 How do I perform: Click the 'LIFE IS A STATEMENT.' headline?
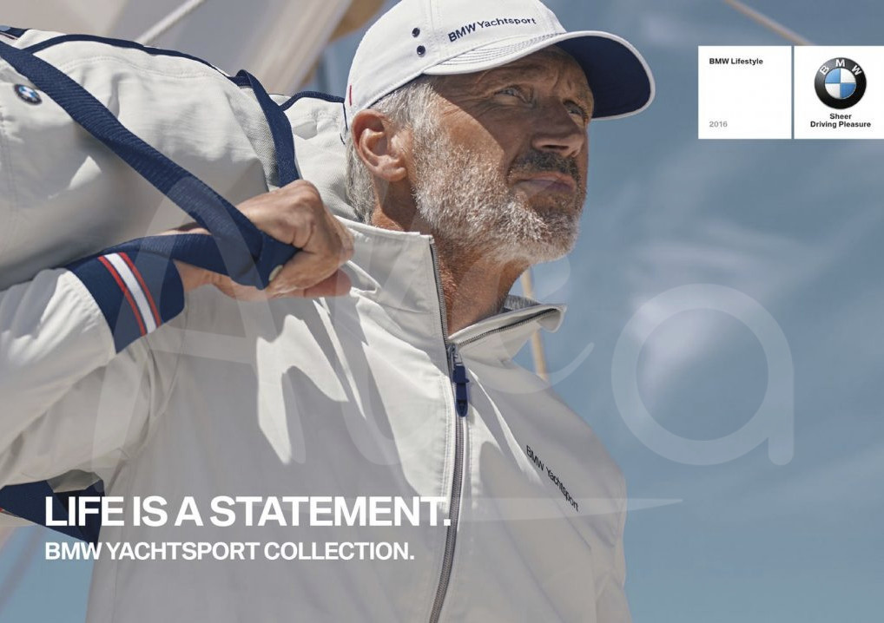click(x=247, y=511)
